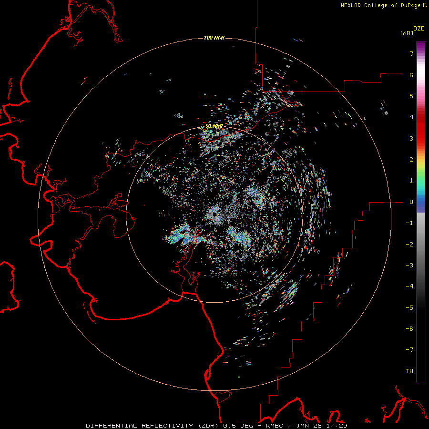The height and width of the screenshot is (429, 429).
Task: Click the -1 dB scale value
Action: click(x=409, y=223)
